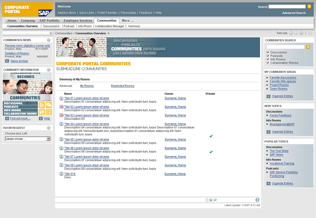Click the favorite star next to Communities Overview

108,33
